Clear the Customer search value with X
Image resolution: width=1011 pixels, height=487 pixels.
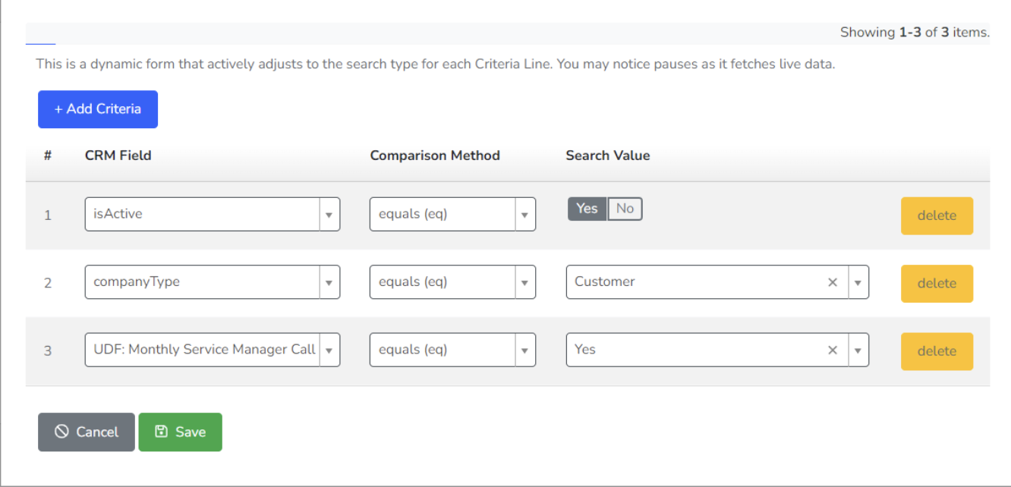(833, 282)
